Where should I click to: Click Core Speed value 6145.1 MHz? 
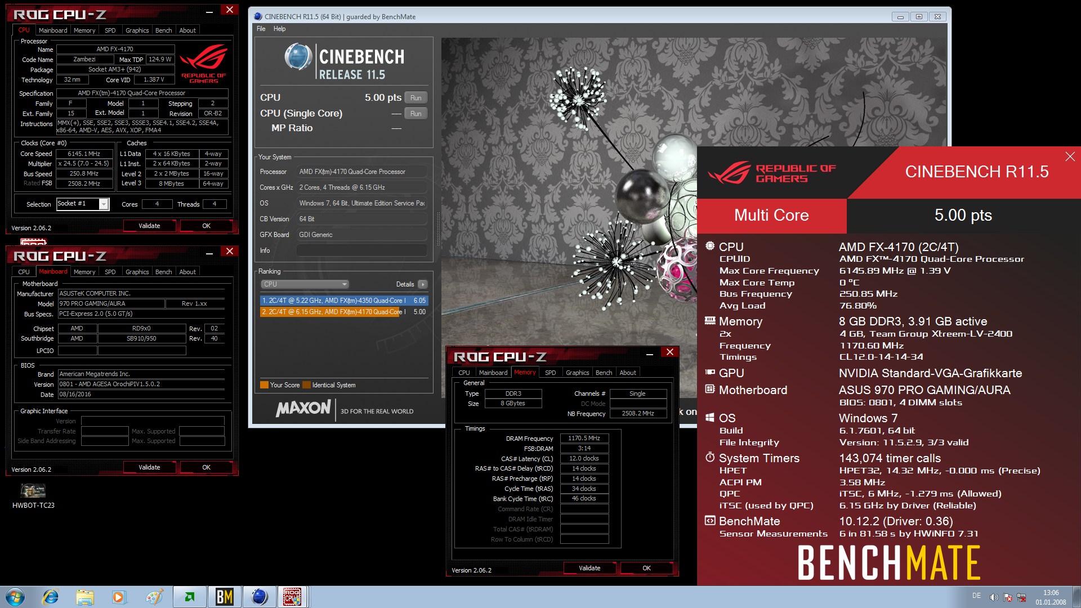[x=83, y=154]
